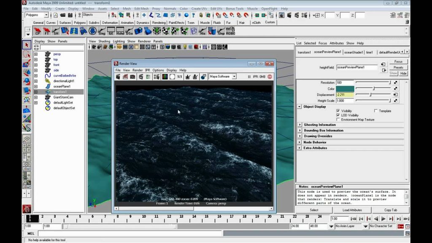Expand the oceanPlane1 node in outliner
Screen dimensions: 432x243
(x=36, y=86)
